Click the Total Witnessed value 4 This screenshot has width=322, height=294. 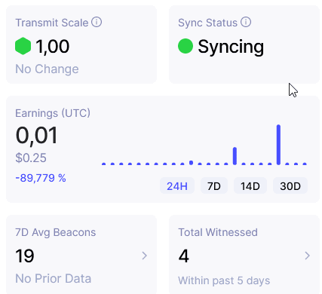click(184, 256)
